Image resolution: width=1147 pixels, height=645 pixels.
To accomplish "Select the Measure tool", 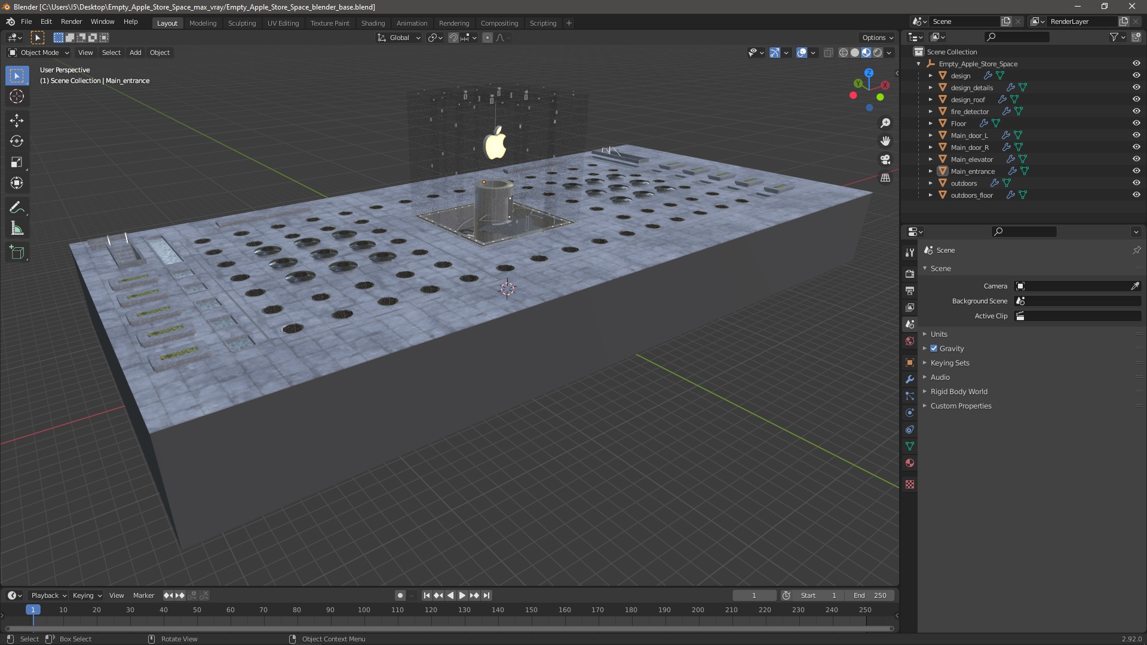I will pyautogui.click(x=17, y=229).
